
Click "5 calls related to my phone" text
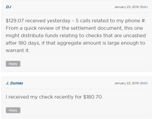[x=100, y=21]
